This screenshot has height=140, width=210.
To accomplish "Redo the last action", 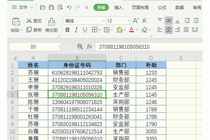I will (x=78, y=7).
